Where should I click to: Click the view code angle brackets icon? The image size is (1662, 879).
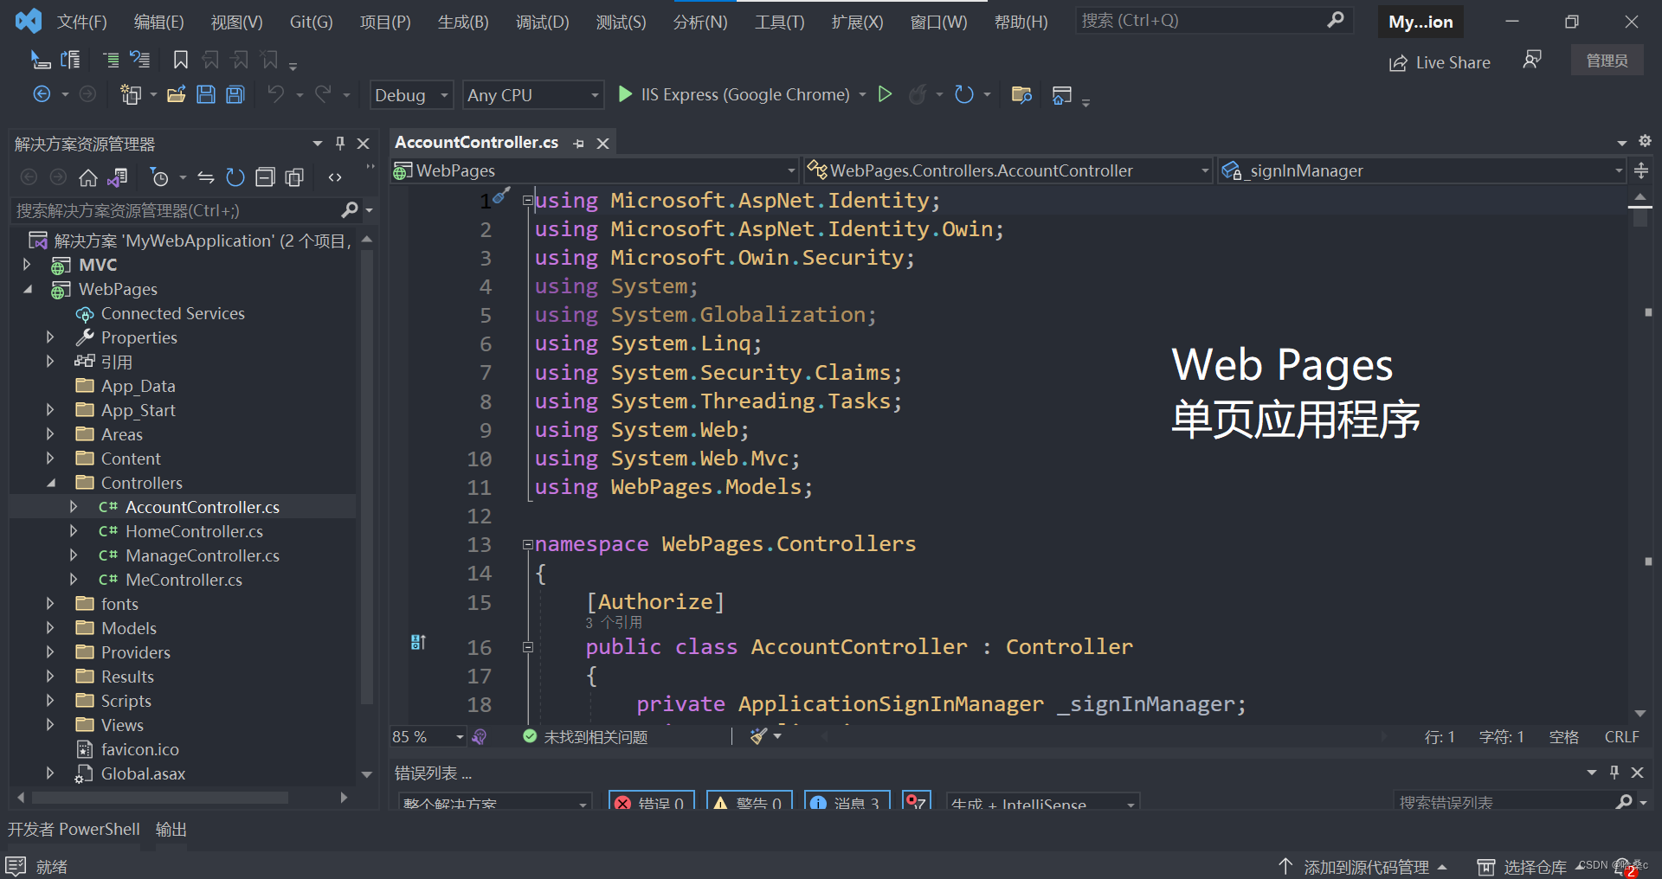[x=335, y=177]
